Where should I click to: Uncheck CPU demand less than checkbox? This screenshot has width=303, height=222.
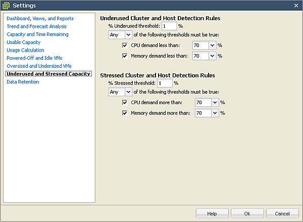click(125, 45)
